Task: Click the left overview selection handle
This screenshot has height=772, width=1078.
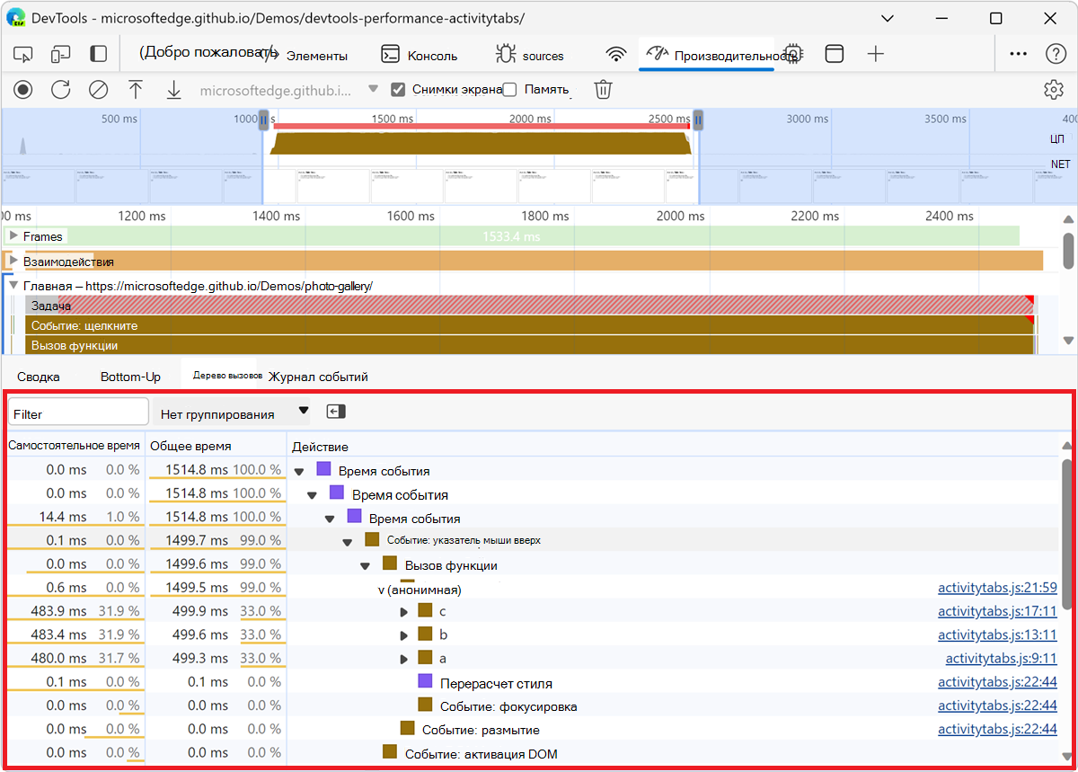Action: tap(264, 119)
